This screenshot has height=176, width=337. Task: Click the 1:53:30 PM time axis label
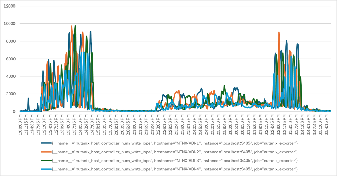104,125
